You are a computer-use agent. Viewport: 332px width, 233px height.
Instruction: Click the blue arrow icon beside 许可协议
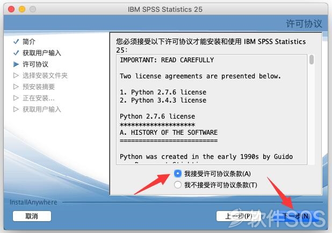(x=16, y=64)
